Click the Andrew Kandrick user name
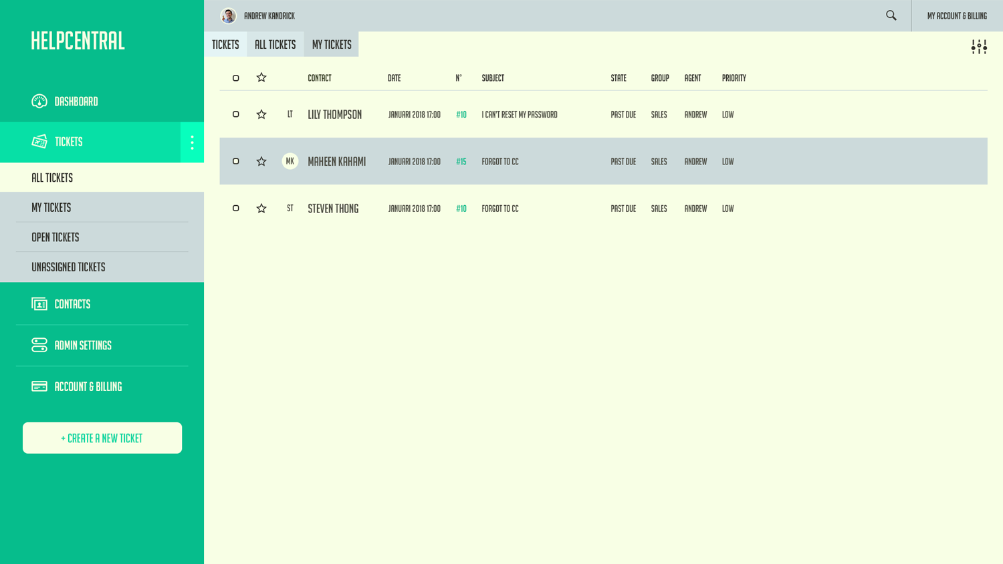Viewport: 1003px width, 564px height. (269, 15)
